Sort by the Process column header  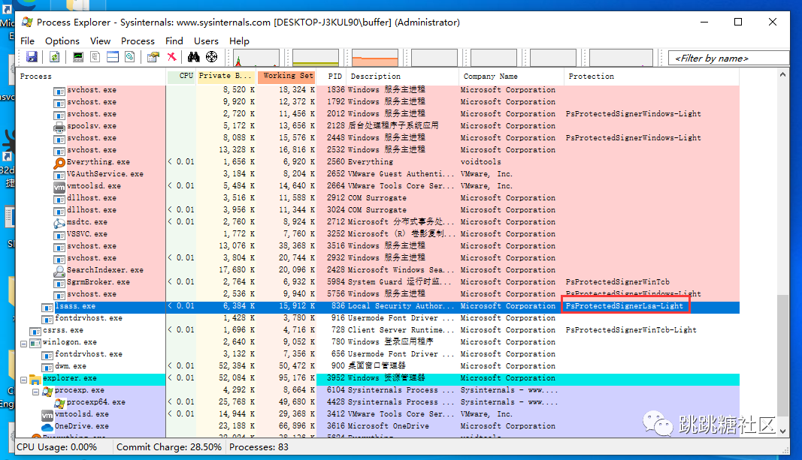(90, 76)
